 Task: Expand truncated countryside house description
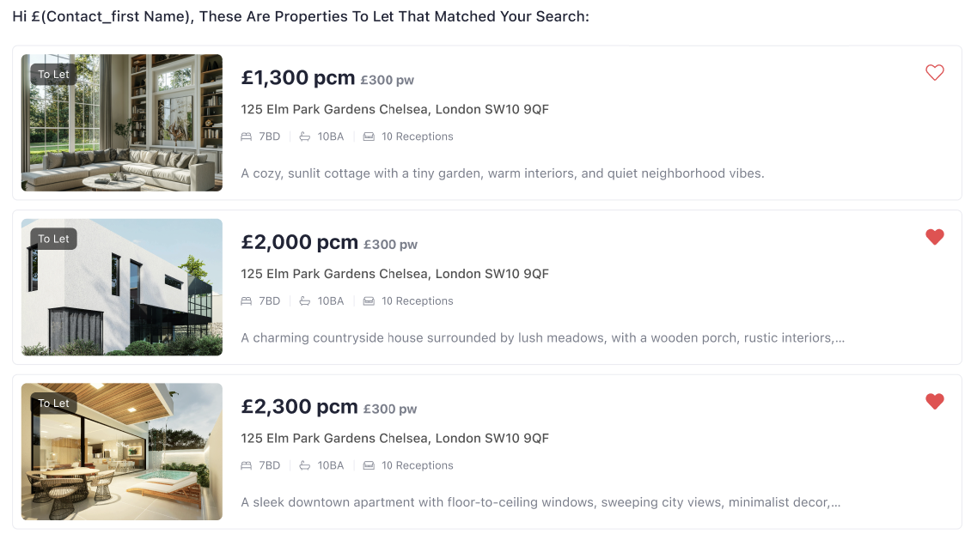coord(839,338)
